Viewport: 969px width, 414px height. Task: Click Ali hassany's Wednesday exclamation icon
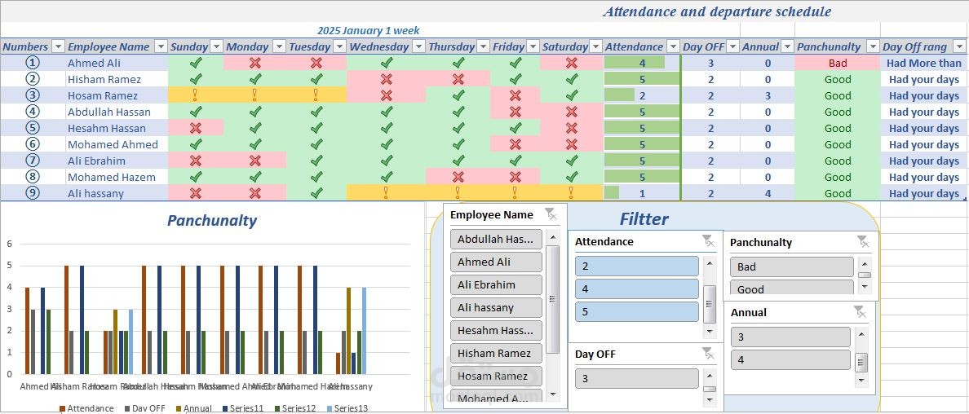[x=387, y=193]
